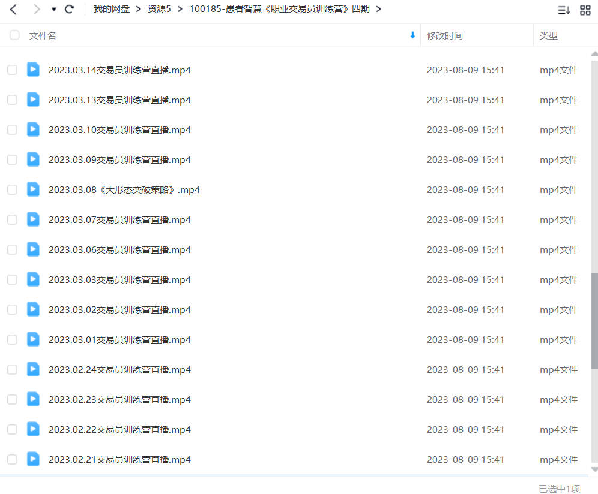
Task: Check the box for 2023.03.07 file
Action: (x=12, y=219)
